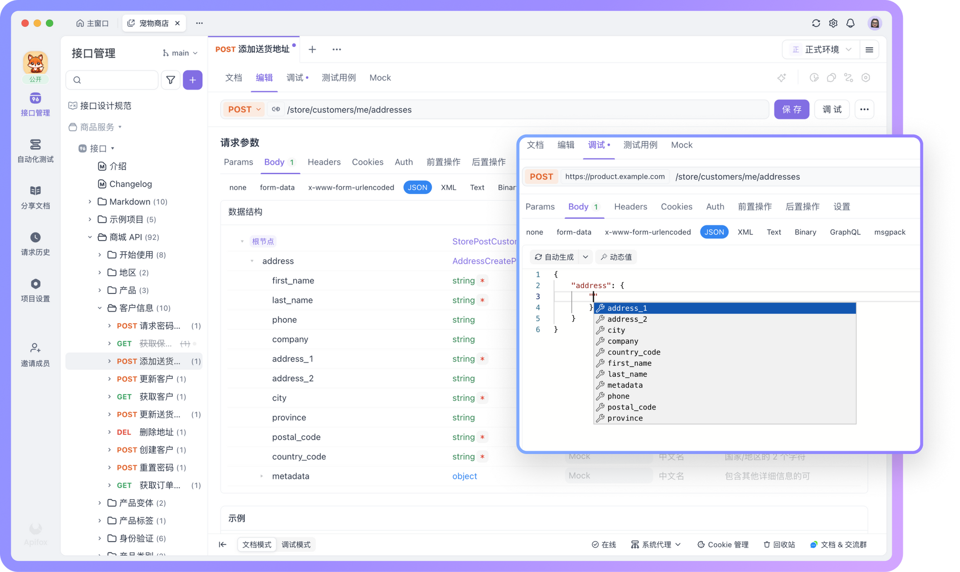Open 项目设置 in the sidebar
Viewport: 960px width, 572px height.
click(35, 290)
